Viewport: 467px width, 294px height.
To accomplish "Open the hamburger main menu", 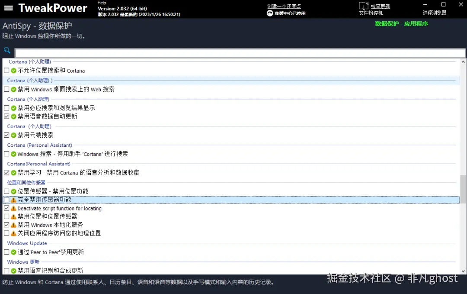I will point(8,8).
